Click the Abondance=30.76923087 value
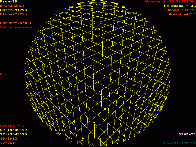196x147 pixels. [170, 2]
